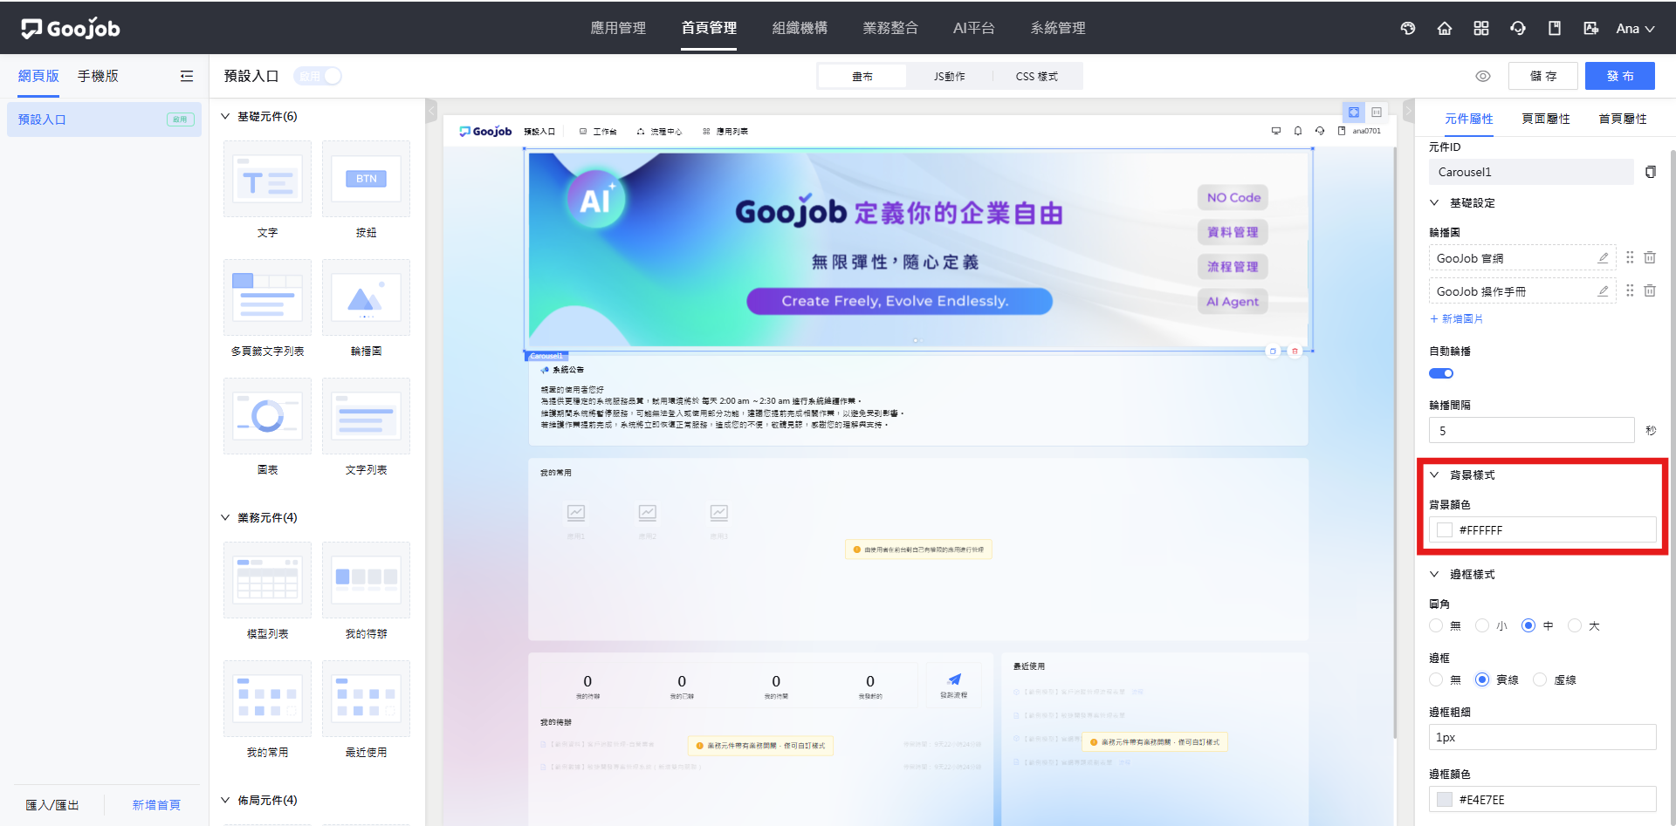Collapse the properties panel with right arrow handle
The image size is (1676, 826).
1408,111
